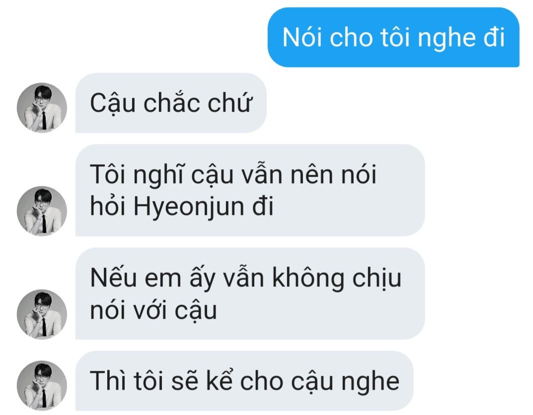533x415 pixels.
Task: Click the line "nói với cậu"
Action: click(153, 311)
